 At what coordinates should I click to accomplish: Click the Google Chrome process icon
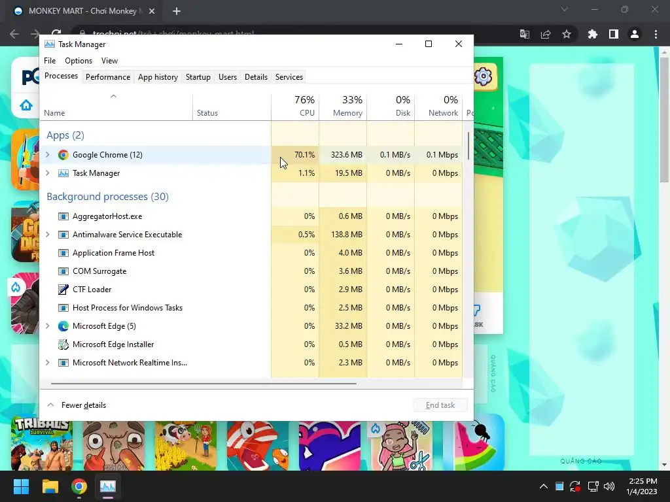click(x=63, y=155)
